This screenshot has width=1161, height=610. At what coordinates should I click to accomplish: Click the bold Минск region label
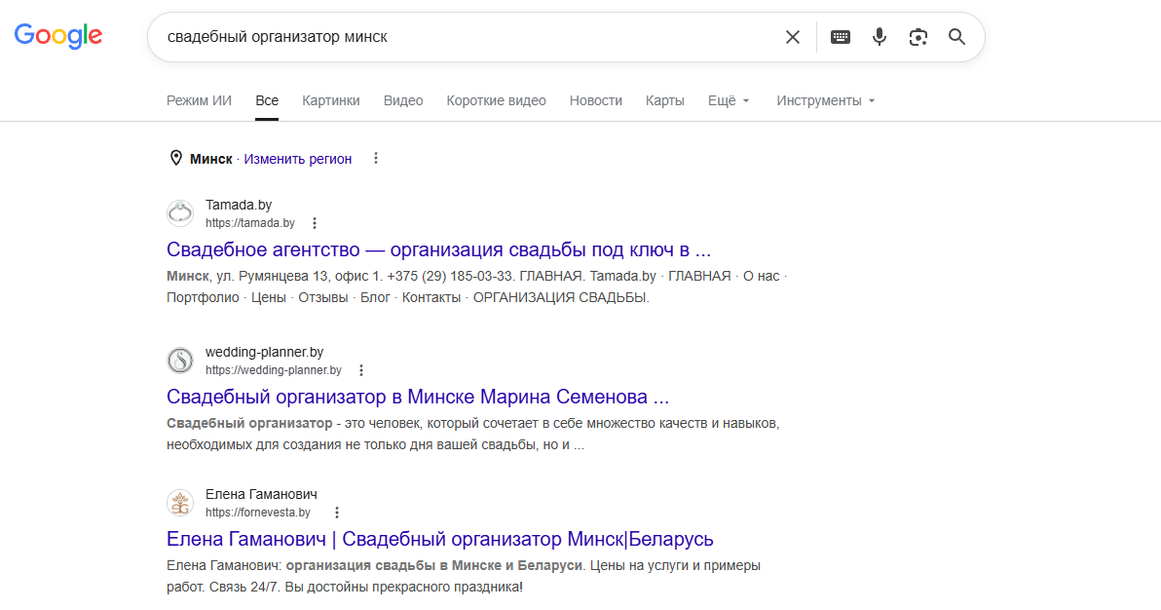[211, 159]
